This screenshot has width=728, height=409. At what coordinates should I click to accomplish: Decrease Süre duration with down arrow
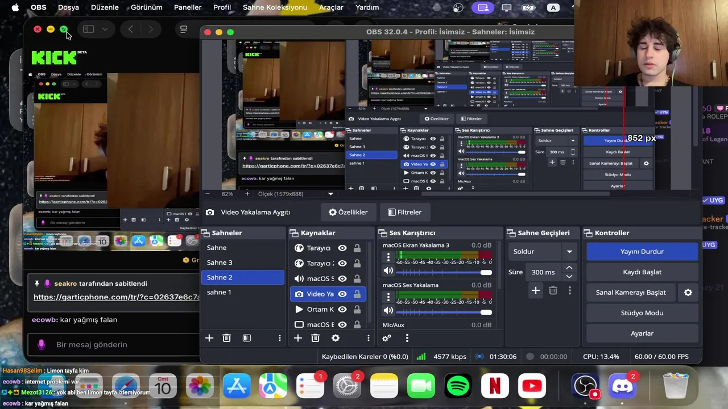click(569, 277)
